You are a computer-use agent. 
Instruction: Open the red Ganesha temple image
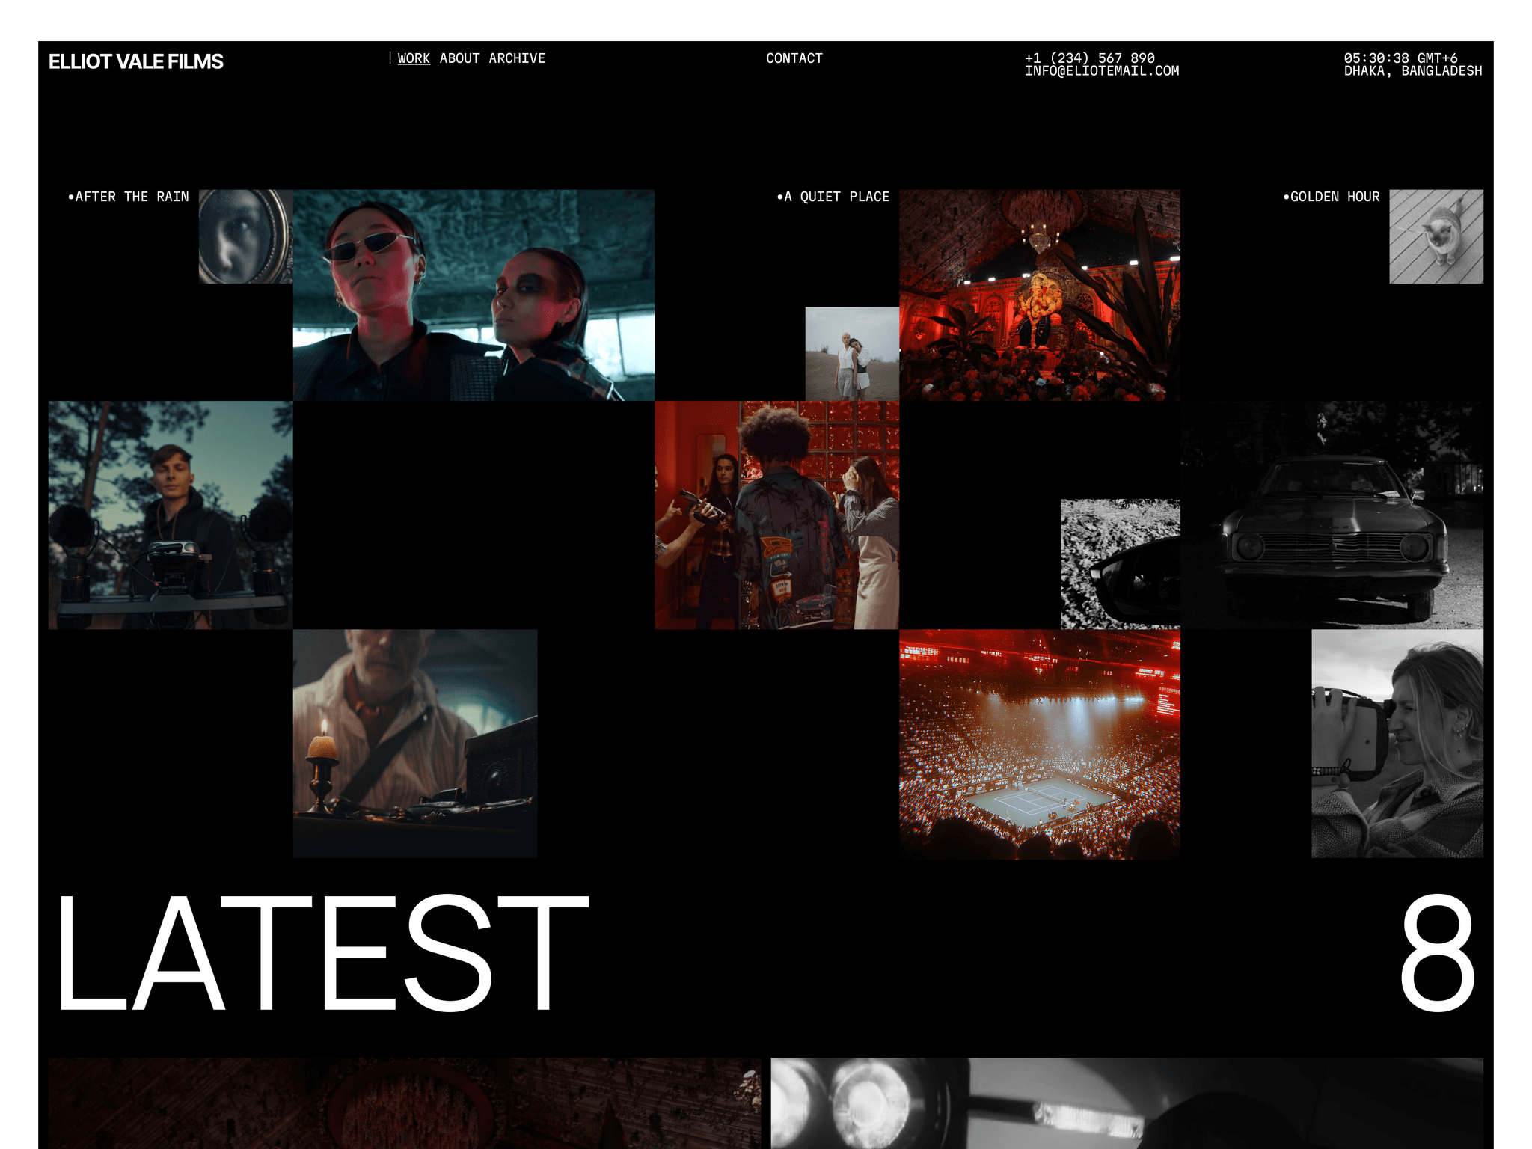point(1040,295)
